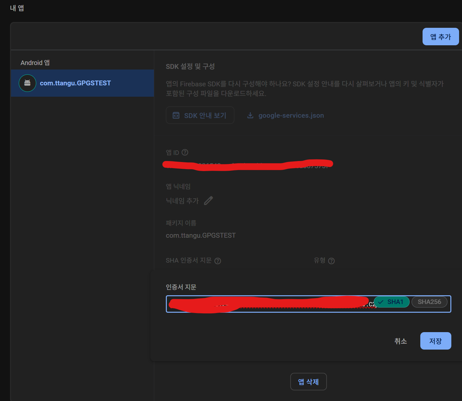Click the package name com.ttangu.GPGSTEST text
The width and height of the screenshot is (462, 401).
pos(201,235)
